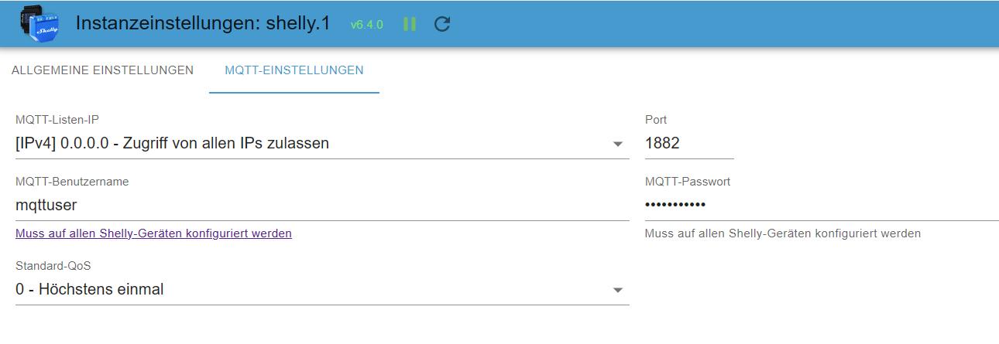
Task: Click helper text under MQTT-Passwort
Action: click(783, 233)
